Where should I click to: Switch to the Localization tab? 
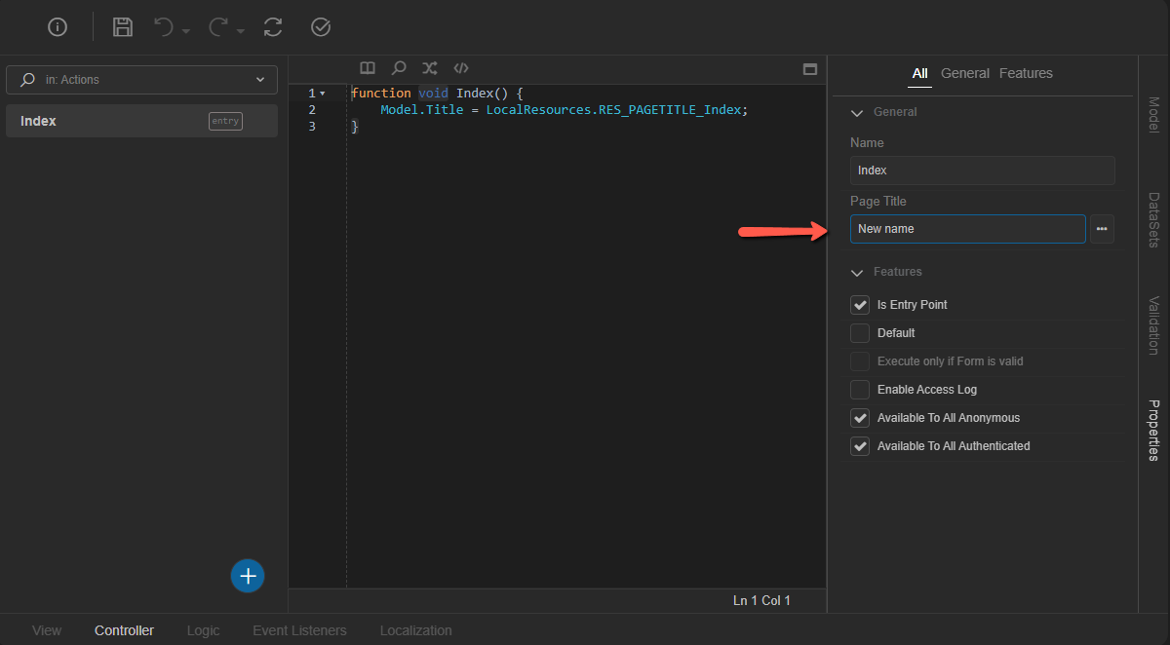pos(415,630)
